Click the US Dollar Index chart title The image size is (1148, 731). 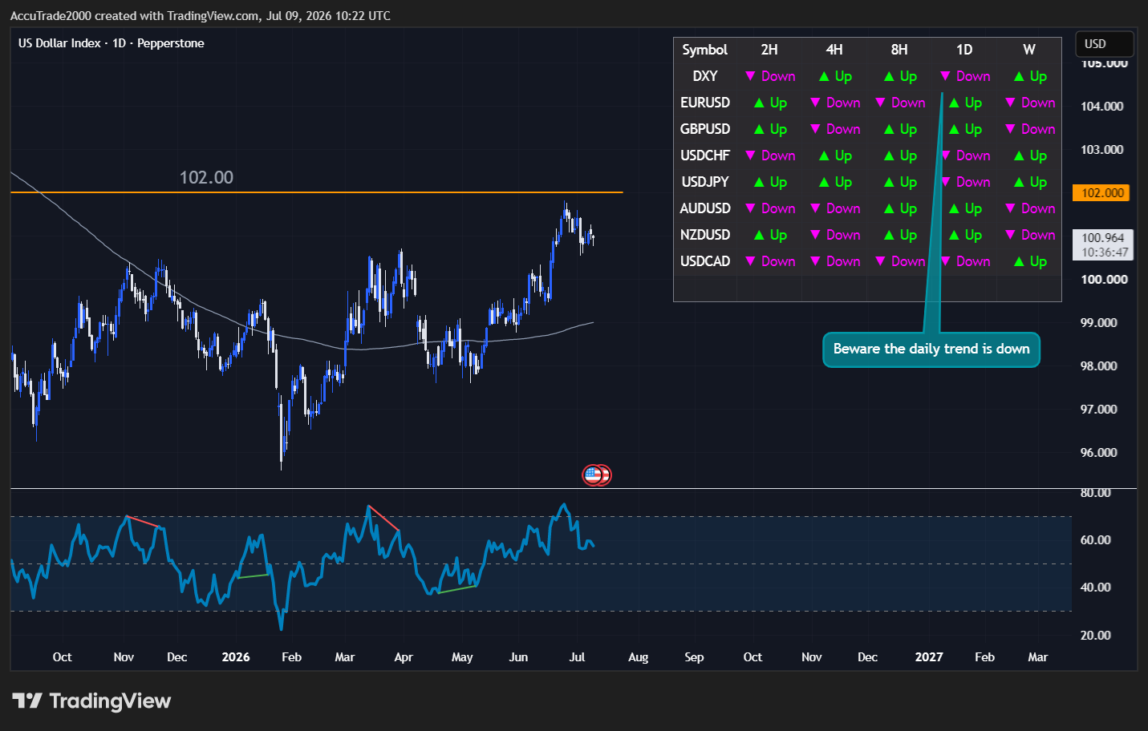pyautogui.click(x=112, y=43)
